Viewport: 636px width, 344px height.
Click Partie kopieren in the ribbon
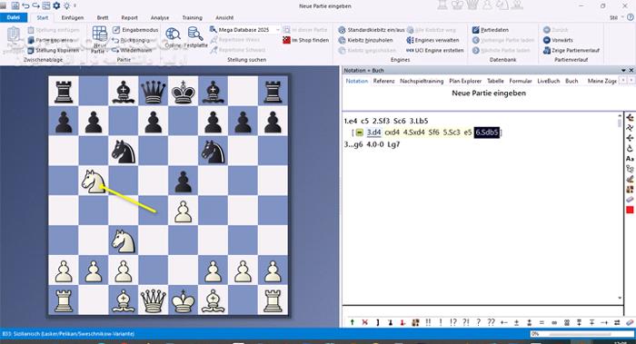(x=50, y=40)
